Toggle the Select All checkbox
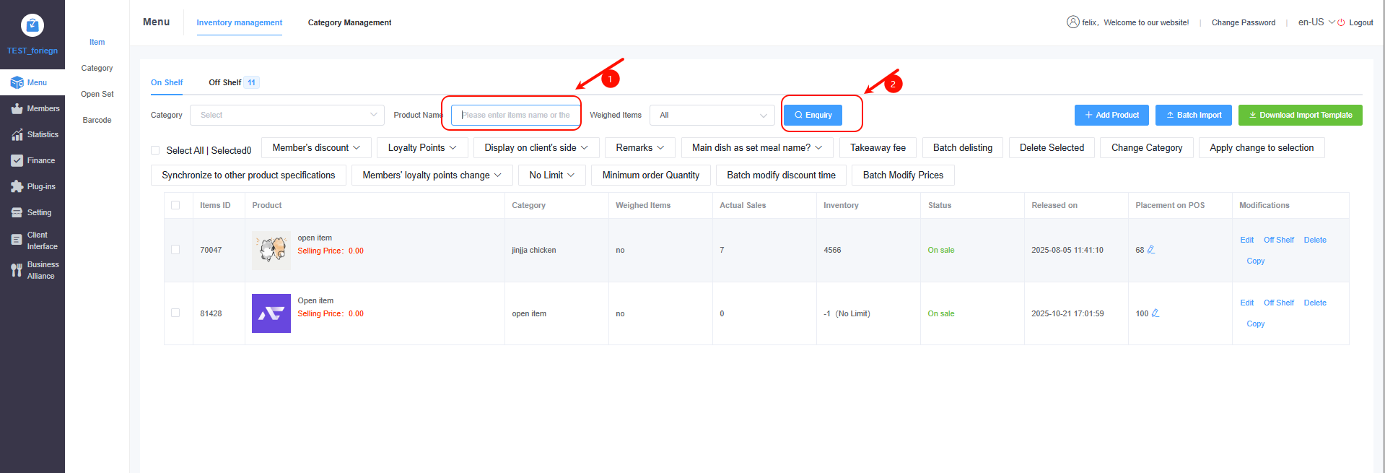 155,150
